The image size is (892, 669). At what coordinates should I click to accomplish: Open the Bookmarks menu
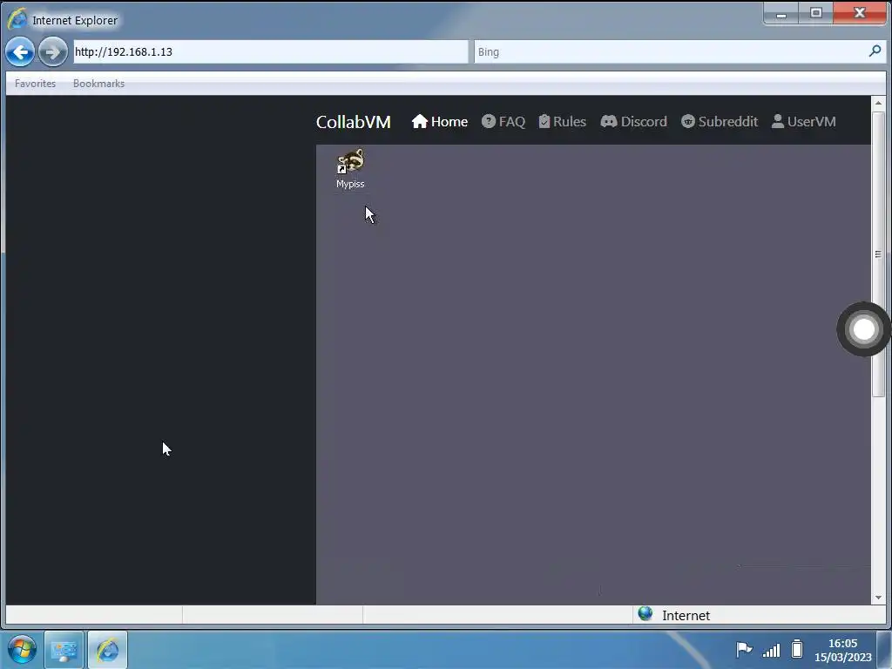[98, 83]
